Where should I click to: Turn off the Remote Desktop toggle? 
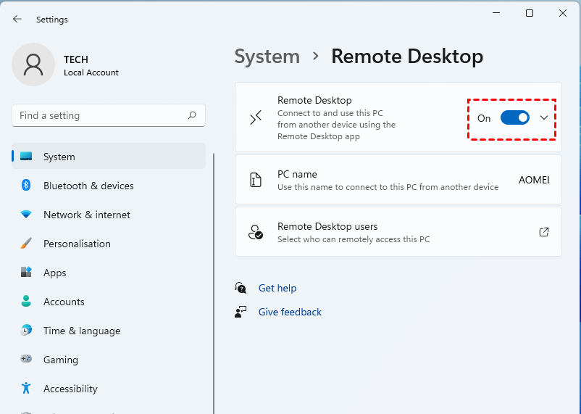[x=514, y=118]
